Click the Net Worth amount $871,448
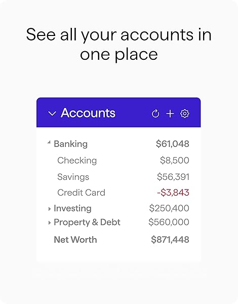The image size is (238, 304). [x=170, y=240]
